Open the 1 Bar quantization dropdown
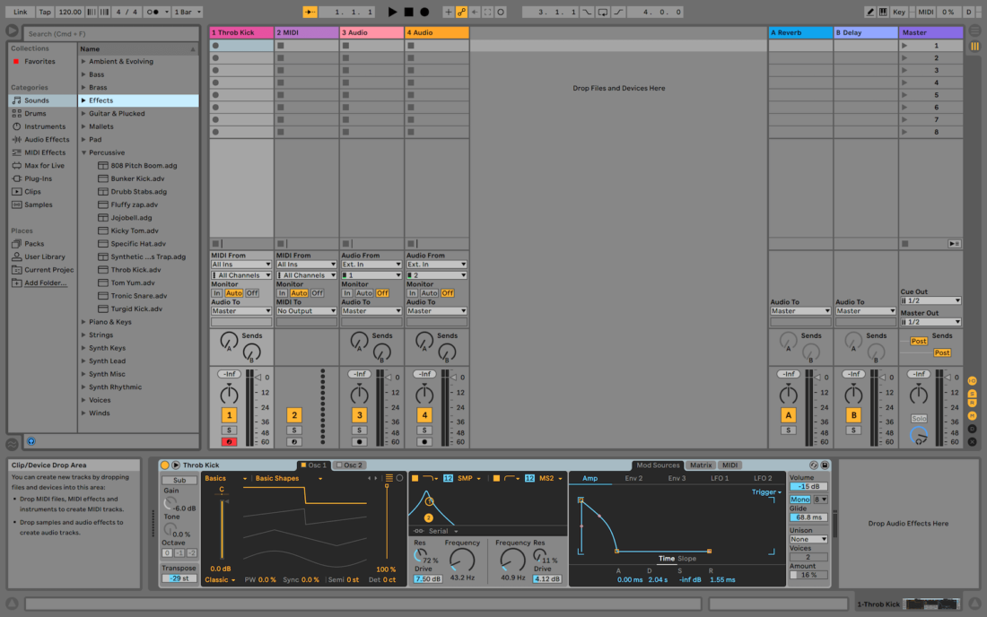 [188, 12]
